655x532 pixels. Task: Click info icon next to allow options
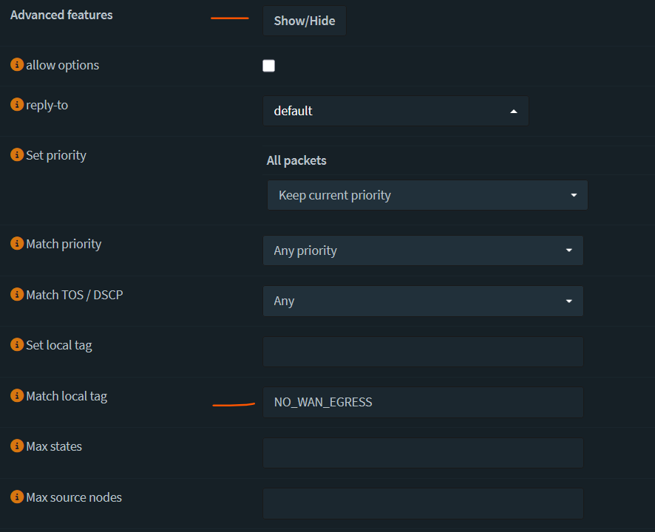pos(17,65)
